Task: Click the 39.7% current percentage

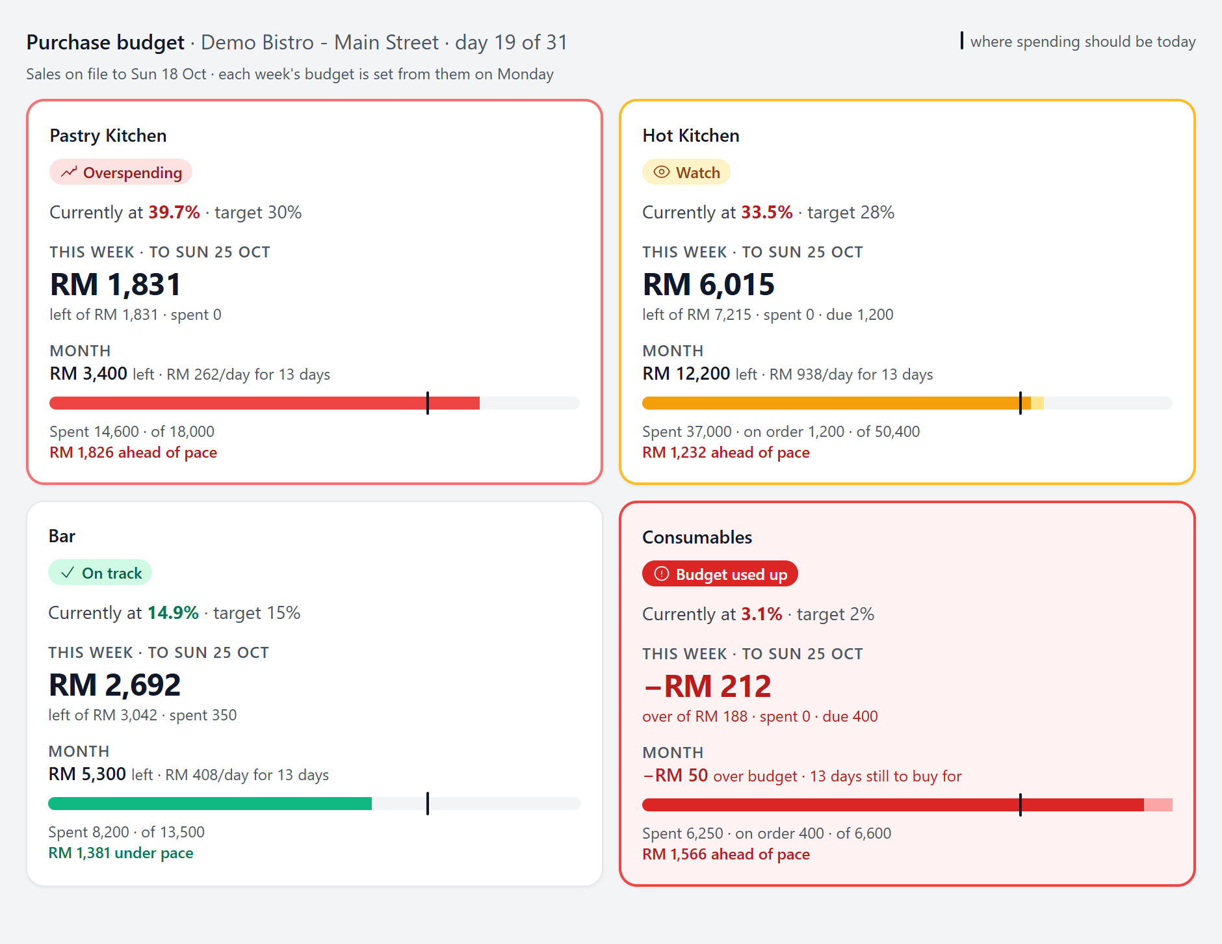Action: click(174, 213)
